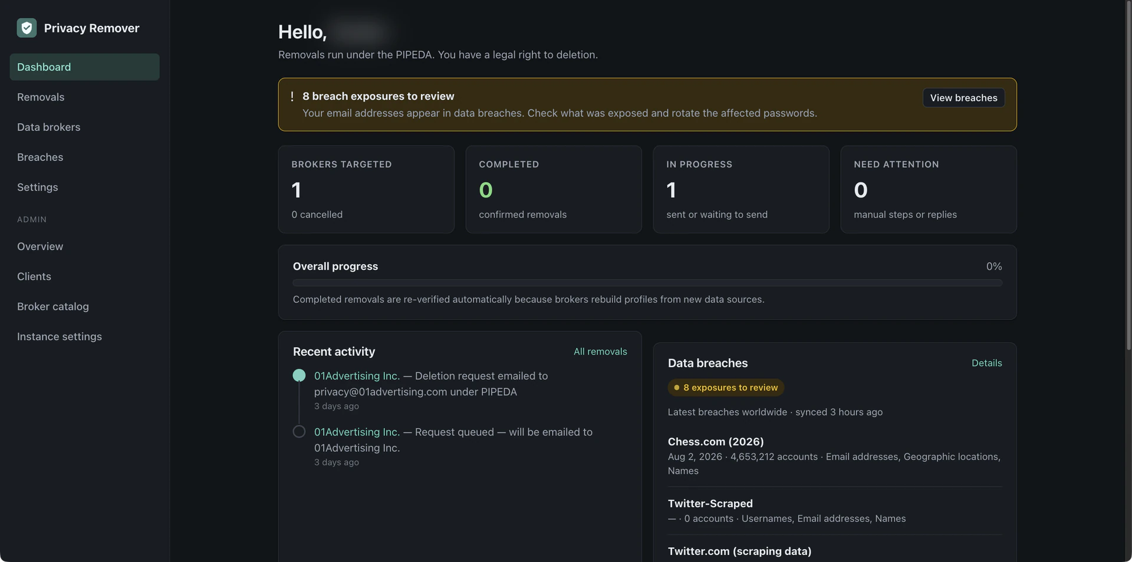Click the '0 cancelled' text in Brokers card

tap(317, 214)
